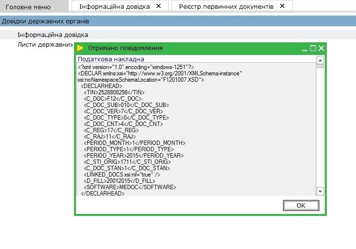Click the scrollbar thumb in message box
The height and width of the screenshot is (249, 356).
coord(320,66)
